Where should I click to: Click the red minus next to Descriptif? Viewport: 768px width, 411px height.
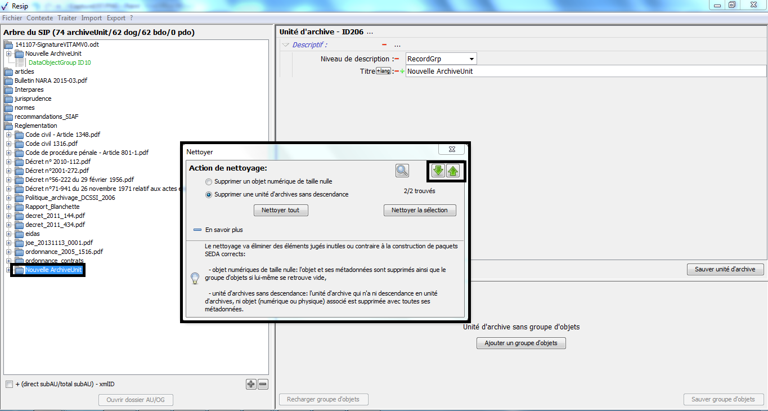384,45
